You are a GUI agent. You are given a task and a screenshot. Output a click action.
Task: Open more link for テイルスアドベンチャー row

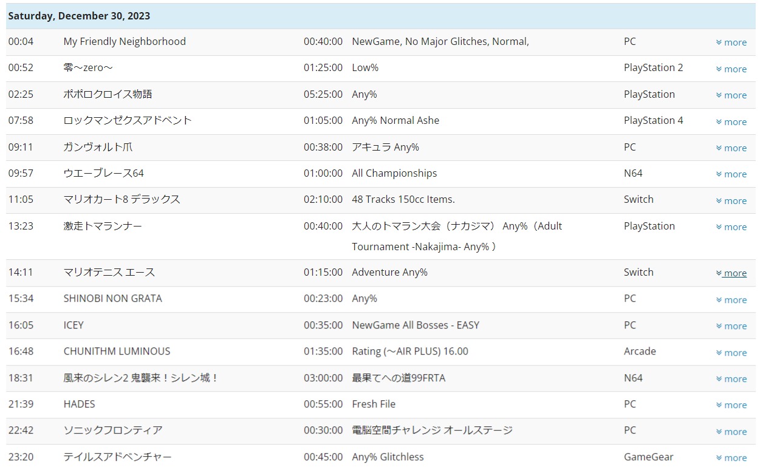pos(731,457)
